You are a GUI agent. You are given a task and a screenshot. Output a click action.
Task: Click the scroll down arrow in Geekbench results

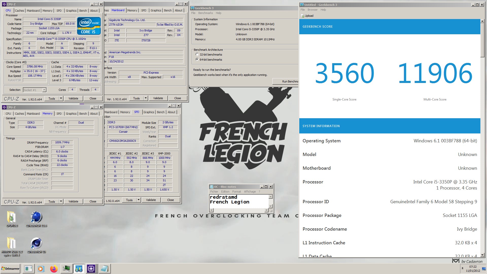click(482, 255)
